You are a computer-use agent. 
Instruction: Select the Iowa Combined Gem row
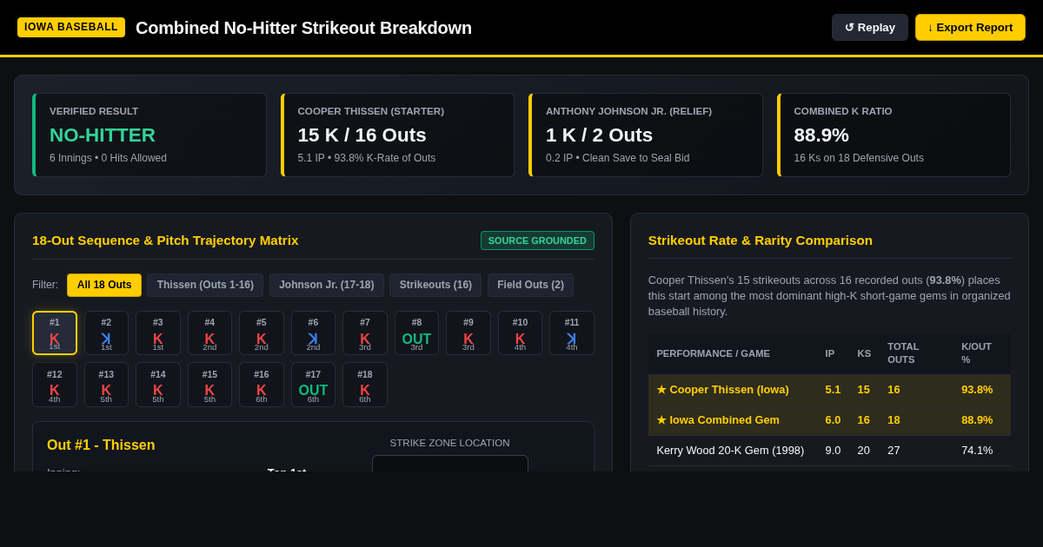click(x=829, y=419)
